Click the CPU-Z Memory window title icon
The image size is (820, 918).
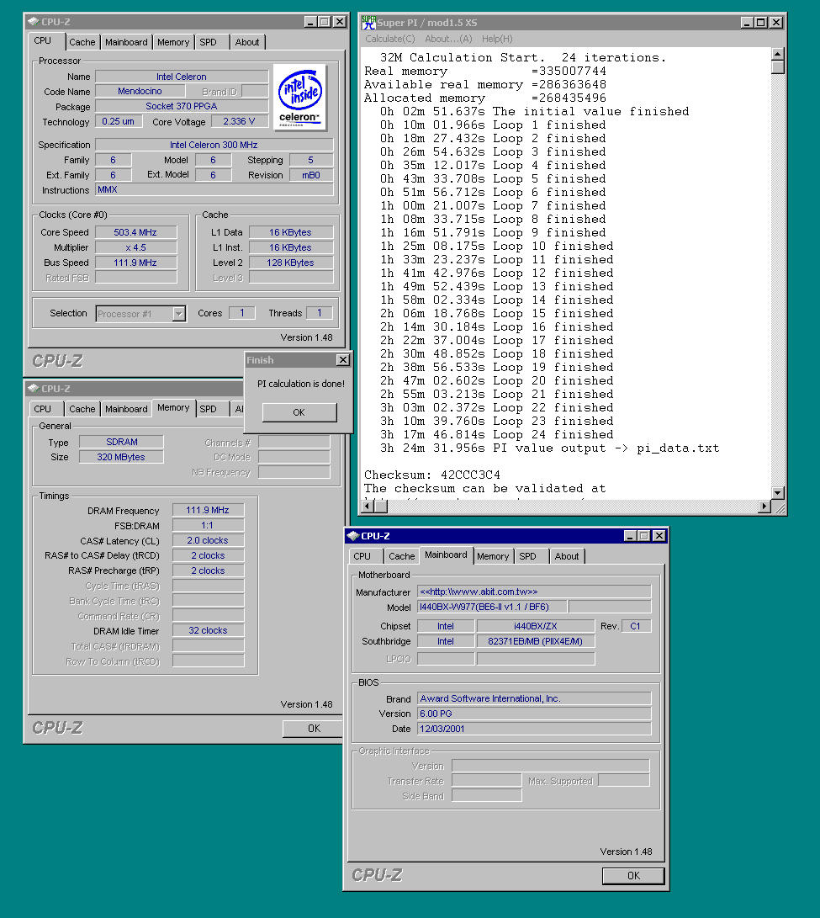click(34, 388)
